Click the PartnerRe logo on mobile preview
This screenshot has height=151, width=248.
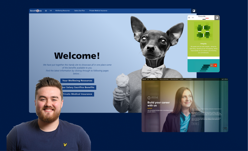(202, 17)
